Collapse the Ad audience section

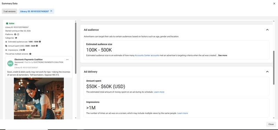[x=267, y=30]
